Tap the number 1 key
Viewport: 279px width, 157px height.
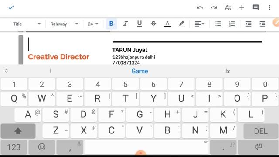pyautogui.click(x=14, y=84)
